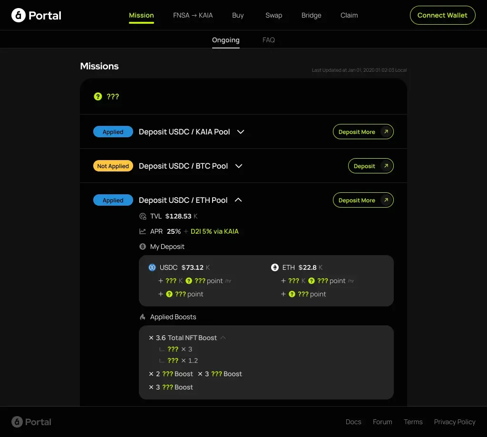Click Deposit More for USDC / KAIA Pool

[x=363, y=132]
